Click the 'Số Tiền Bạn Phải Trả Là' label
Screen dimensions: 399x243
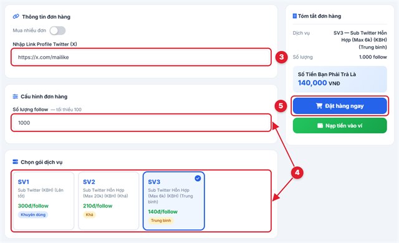coord(327,74)
